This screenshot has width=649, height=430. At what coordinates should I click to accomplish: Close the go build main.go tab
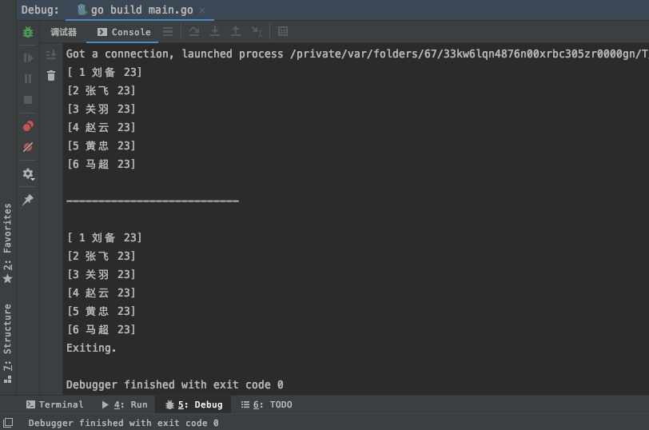click(x=201, y=10)
